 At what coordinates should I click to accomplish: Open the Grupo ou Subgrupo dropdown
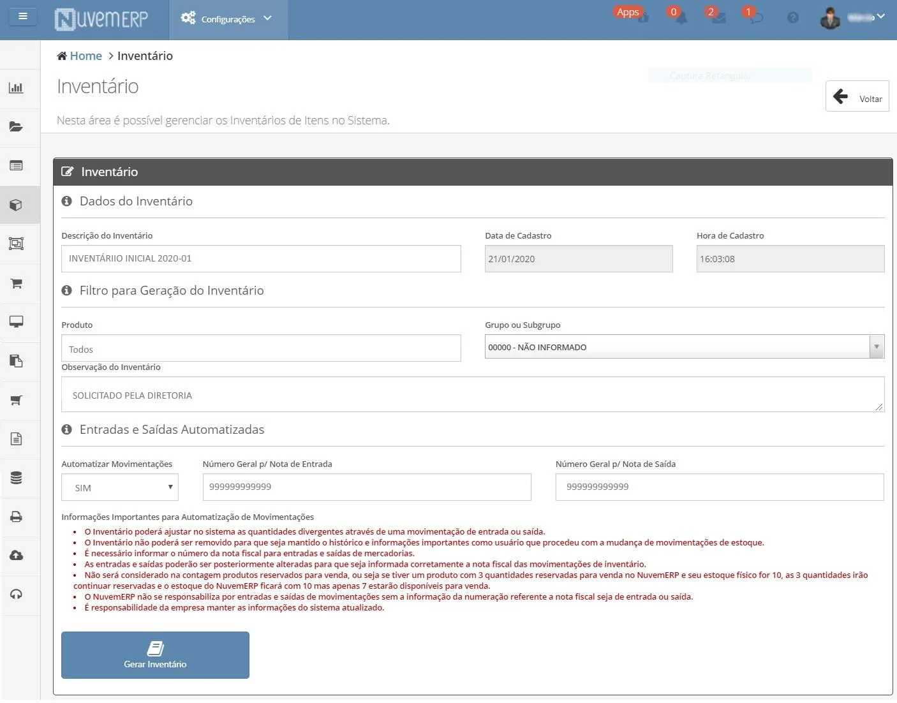[x=685, y=346]
